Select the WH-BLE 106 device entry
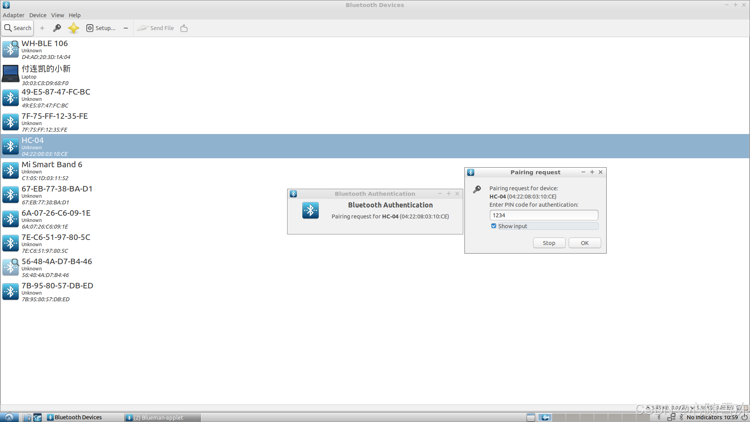This screenshot has width=750, height=422. (45, 49)
